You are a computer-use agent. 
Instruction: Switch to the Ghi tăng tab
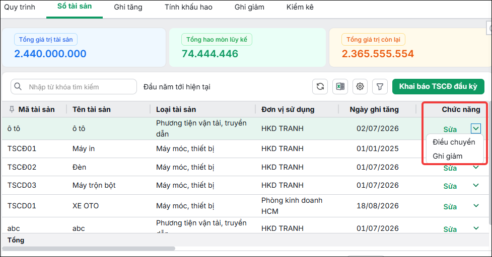click(128, 7)
